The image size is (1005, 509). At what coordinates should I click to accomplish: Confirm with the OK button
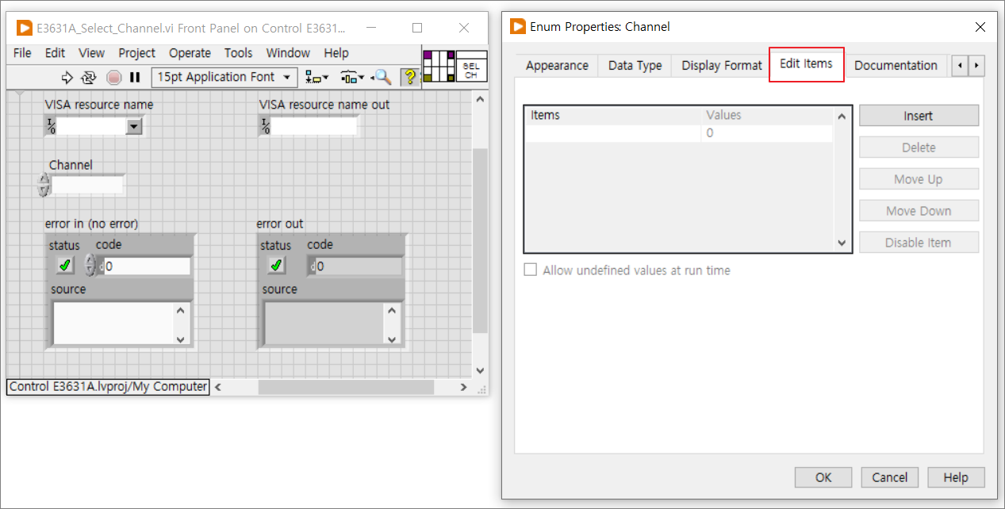coord(823,477)
